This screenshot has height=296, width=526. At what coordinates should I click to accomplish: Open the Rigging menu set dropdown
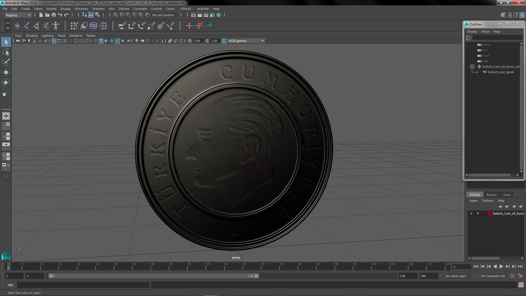[x=18, y=15]
